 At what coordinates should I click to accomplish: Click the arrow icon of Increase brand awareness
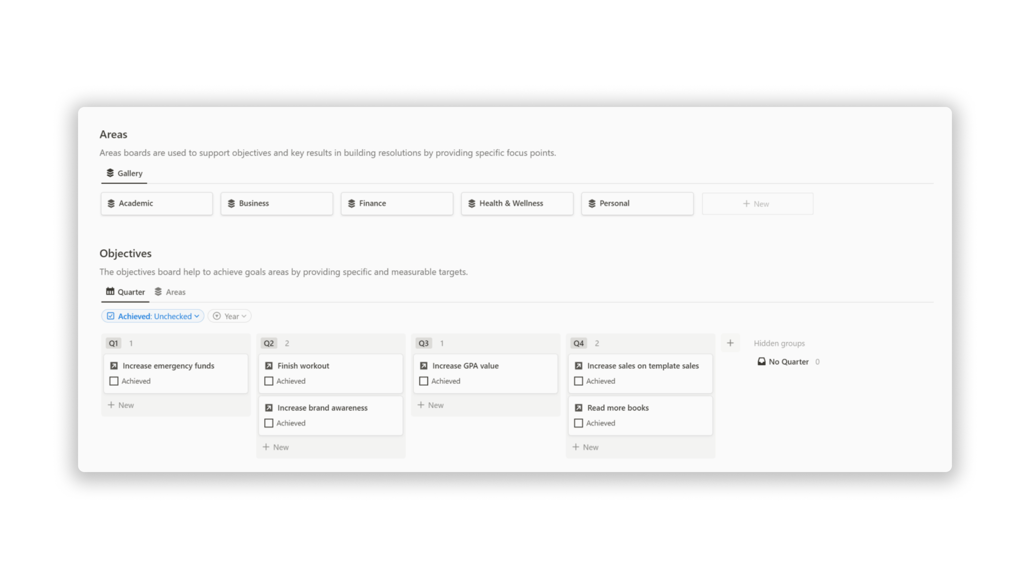point(269,407)
